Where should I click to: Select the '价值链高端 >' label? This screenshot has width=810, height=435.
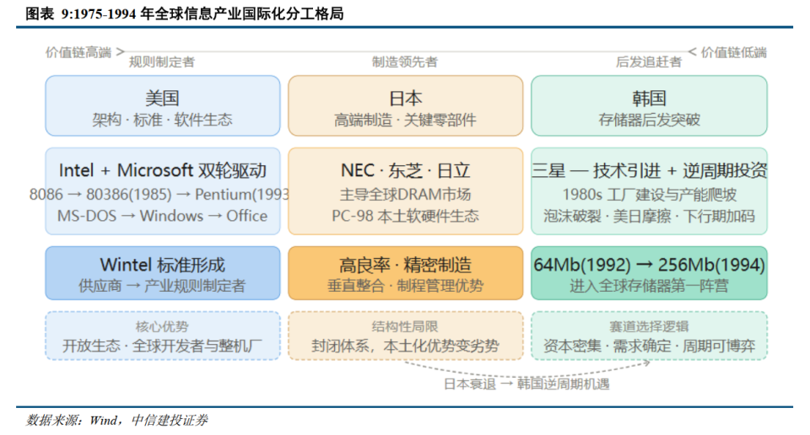[x=85, y=52]
